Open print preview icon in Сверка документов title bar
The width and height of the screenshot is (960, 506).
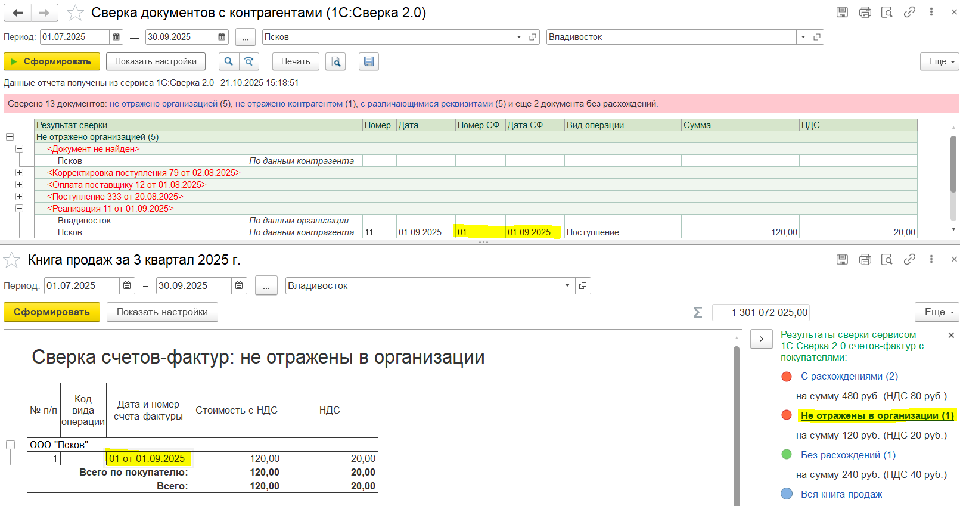click(x=887, y=12)
